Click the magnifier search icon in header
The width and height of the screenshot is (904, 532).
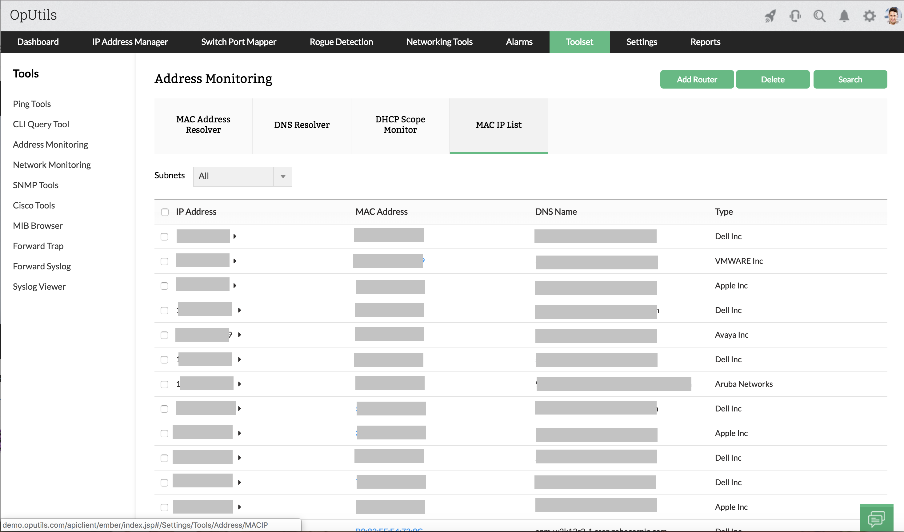[x=819, y=16]
